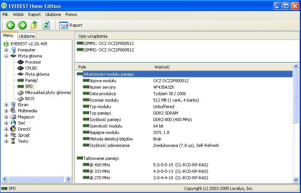Click the EVEREST v2.20.405 root info icon
The image size is (301, 193).
pyautogui.click(x=6, y=44)
